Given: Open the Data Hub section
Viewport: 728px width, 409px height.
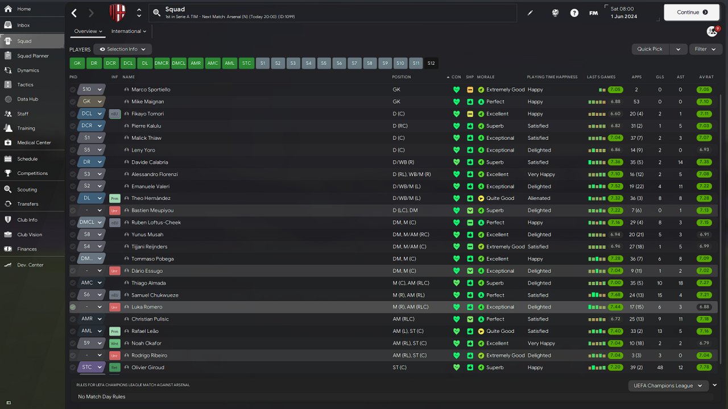Looking at the screenshot, I should pos(32,99).
